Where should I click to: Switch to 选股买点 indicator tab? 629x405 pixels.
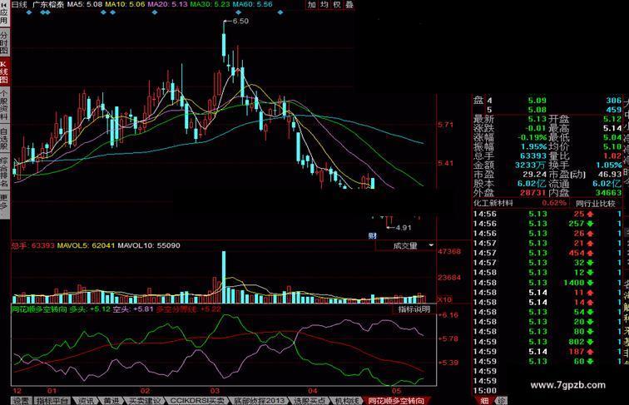coord(310,401)
